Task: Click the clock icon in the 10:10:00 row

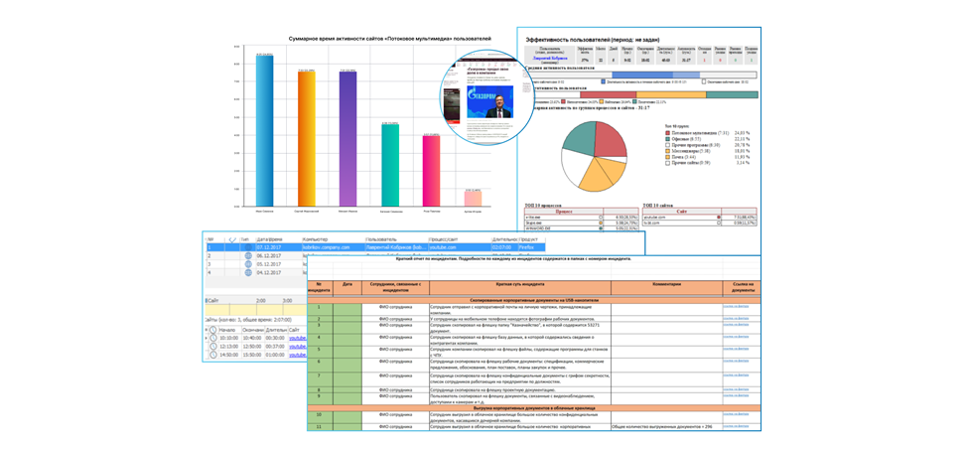Action: [213, 338]
